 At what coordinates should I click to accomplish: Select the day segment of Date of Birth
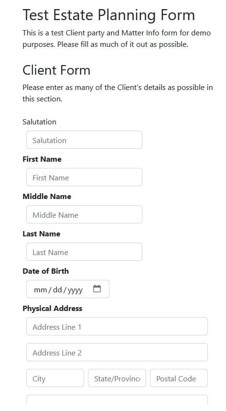click(x=57, y=289)
